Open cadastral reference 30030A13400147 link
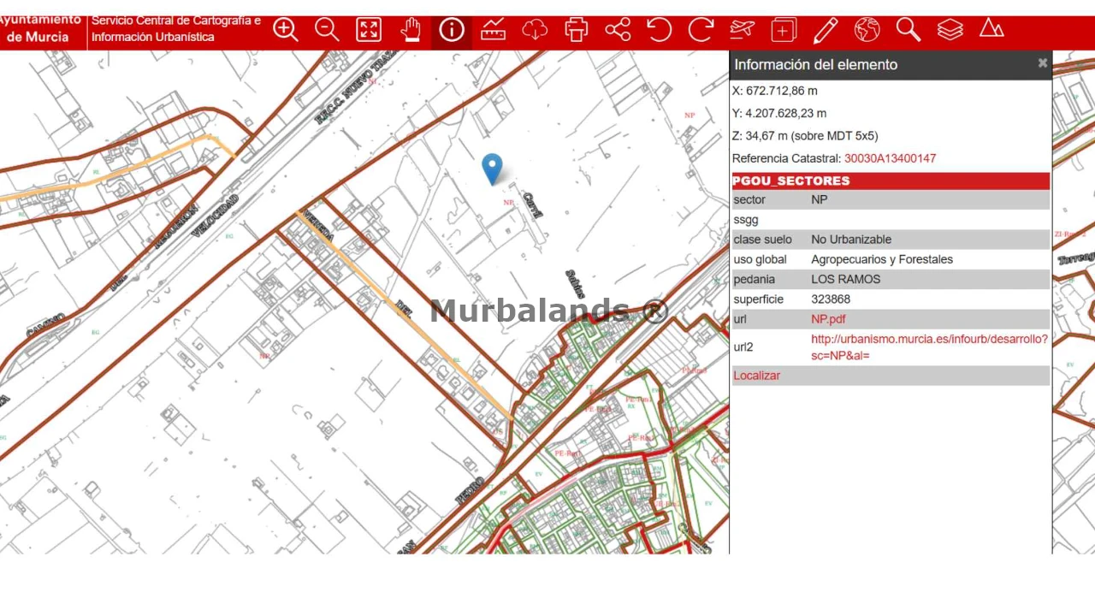This screenshot has width=1095, height=616. 890,158
